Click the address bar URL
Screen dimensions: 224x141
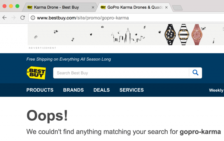pyautogui.click(x=83, y=18)
